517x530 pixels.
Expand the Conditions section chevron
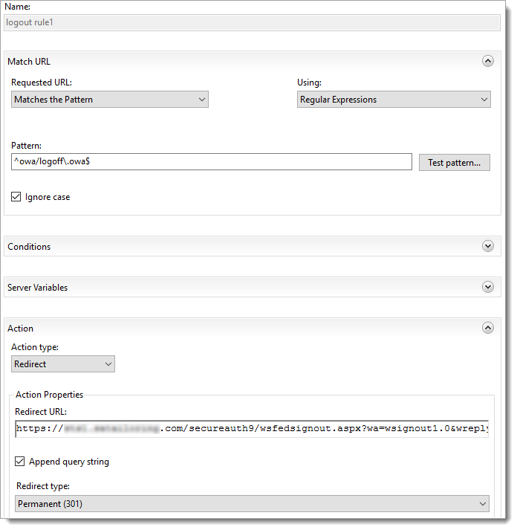point(487,246)
